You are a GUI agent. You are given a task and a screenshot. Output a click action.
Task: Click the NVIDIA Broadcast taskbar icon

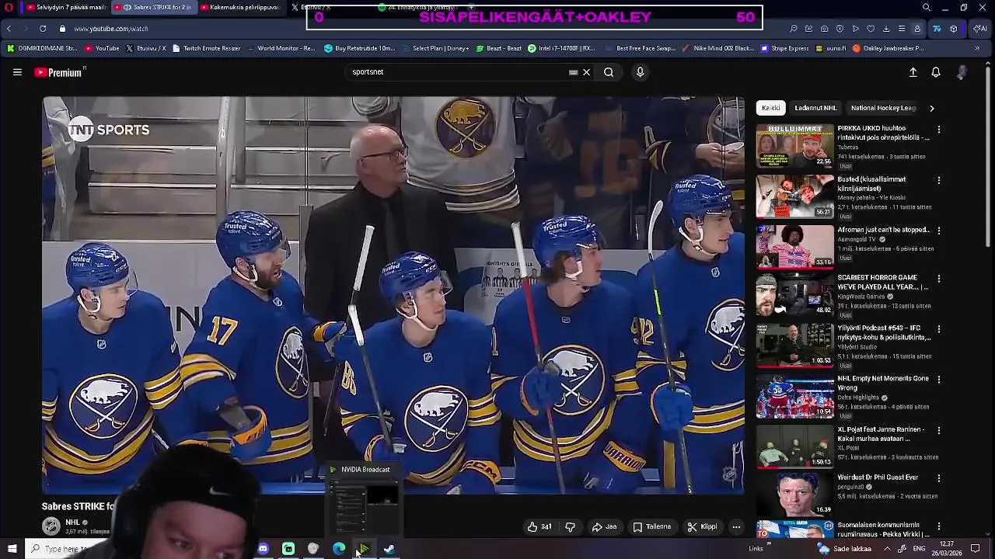(x=364, y=549)
